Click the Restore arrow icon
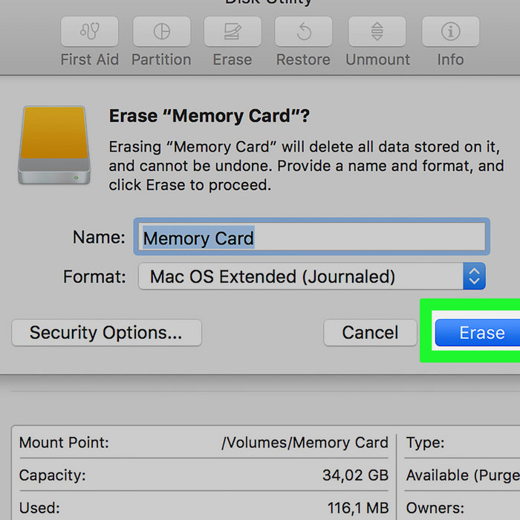Image resolution: width=520 pixels, height=520 pixels. point(303,31)
